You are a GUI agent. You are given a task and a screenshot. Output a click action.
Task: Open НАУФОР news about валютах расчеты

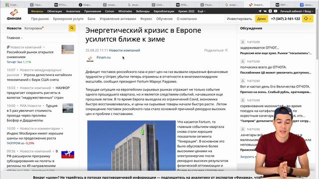point(38,92)
